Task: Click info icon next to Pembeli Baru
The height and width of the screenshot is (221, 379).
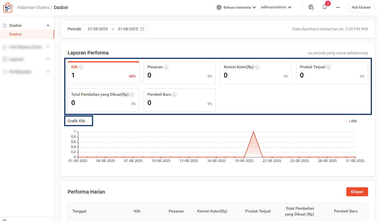Action: click(x=174, y=94)
